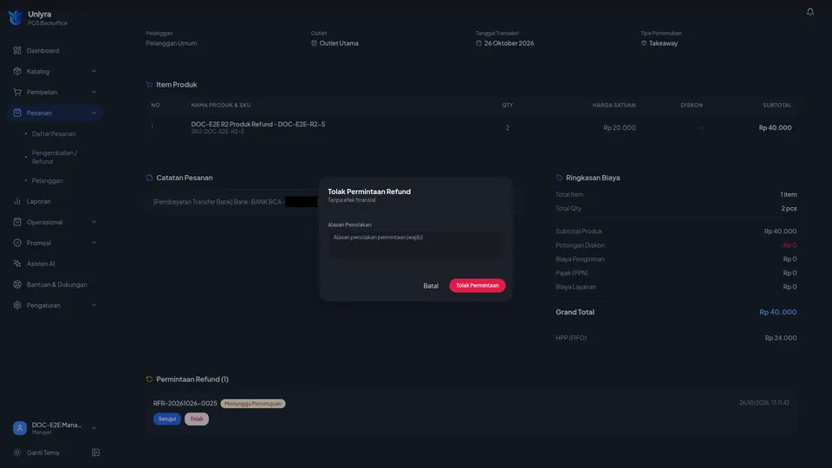Open Pelanggan submenu item
Image resolution: width=832 pixels, height=468 pixels.
tap(47, 180)
